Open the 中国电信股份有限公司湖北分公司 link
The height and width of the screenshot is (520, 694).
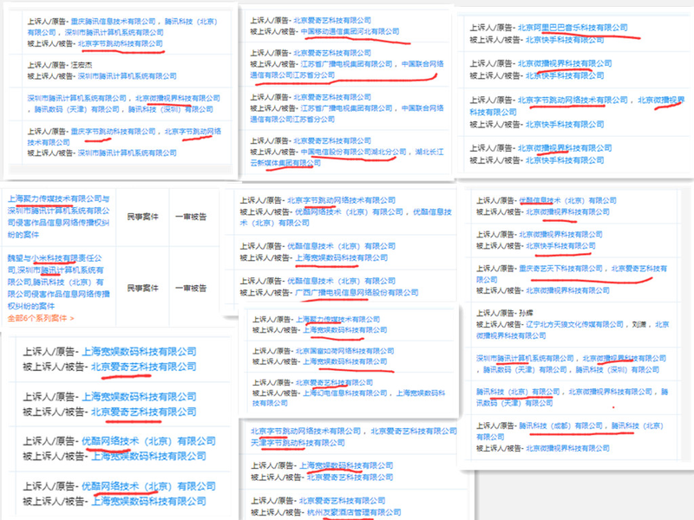point(353,152)
